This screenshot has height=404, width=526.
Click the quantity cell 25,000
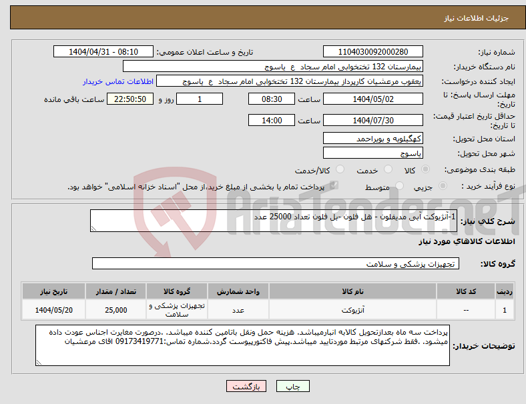[x=115, y=310]
